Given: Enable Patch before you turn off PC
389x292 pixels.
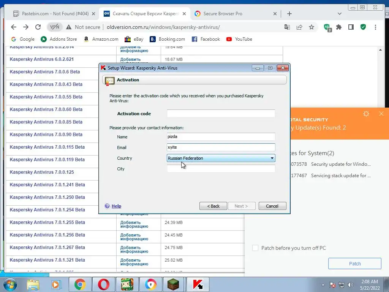Looking at the screenshot, I should pyautogui.click(x=255, y=248).
